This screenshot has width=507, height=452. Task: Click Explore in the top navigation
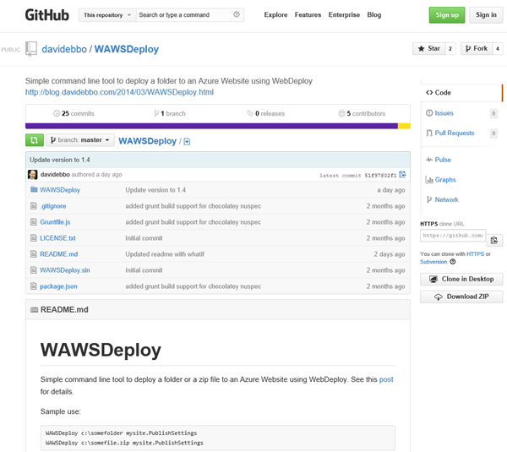pos(275,15)
